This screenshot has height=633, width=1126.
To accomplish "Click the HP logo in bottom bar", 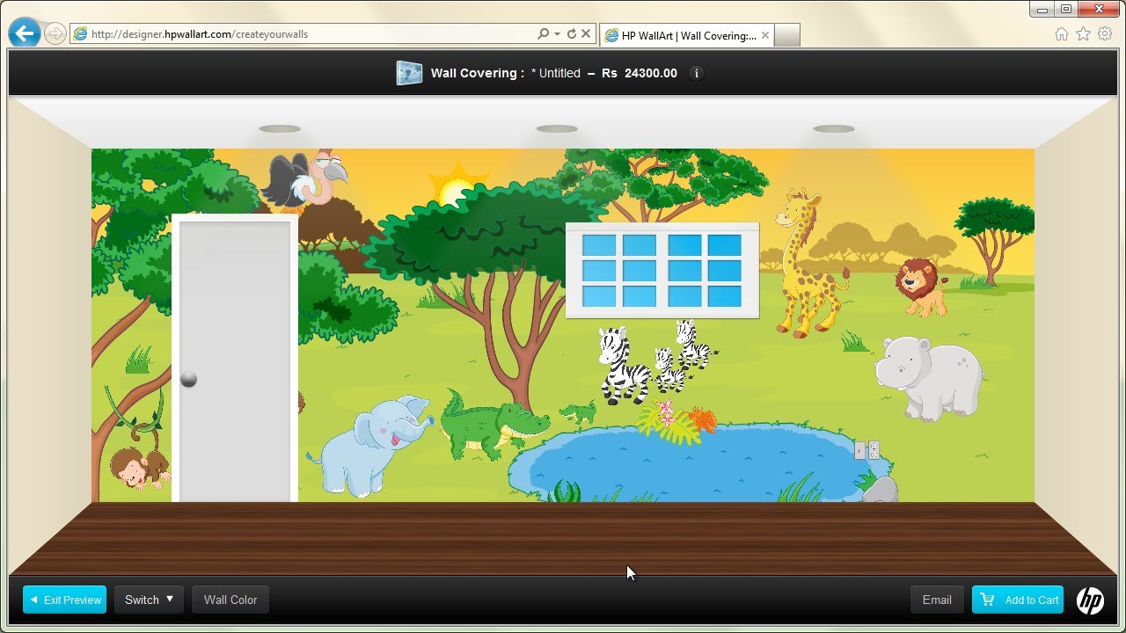I will (x=1090, y=600).
